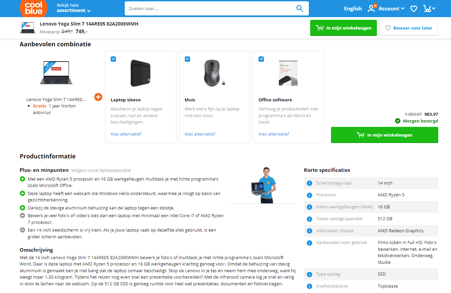Viewport: 451px width, 293px height.
Task: Click info icon next to Schermdiagonaal
Action: point(309,183)
